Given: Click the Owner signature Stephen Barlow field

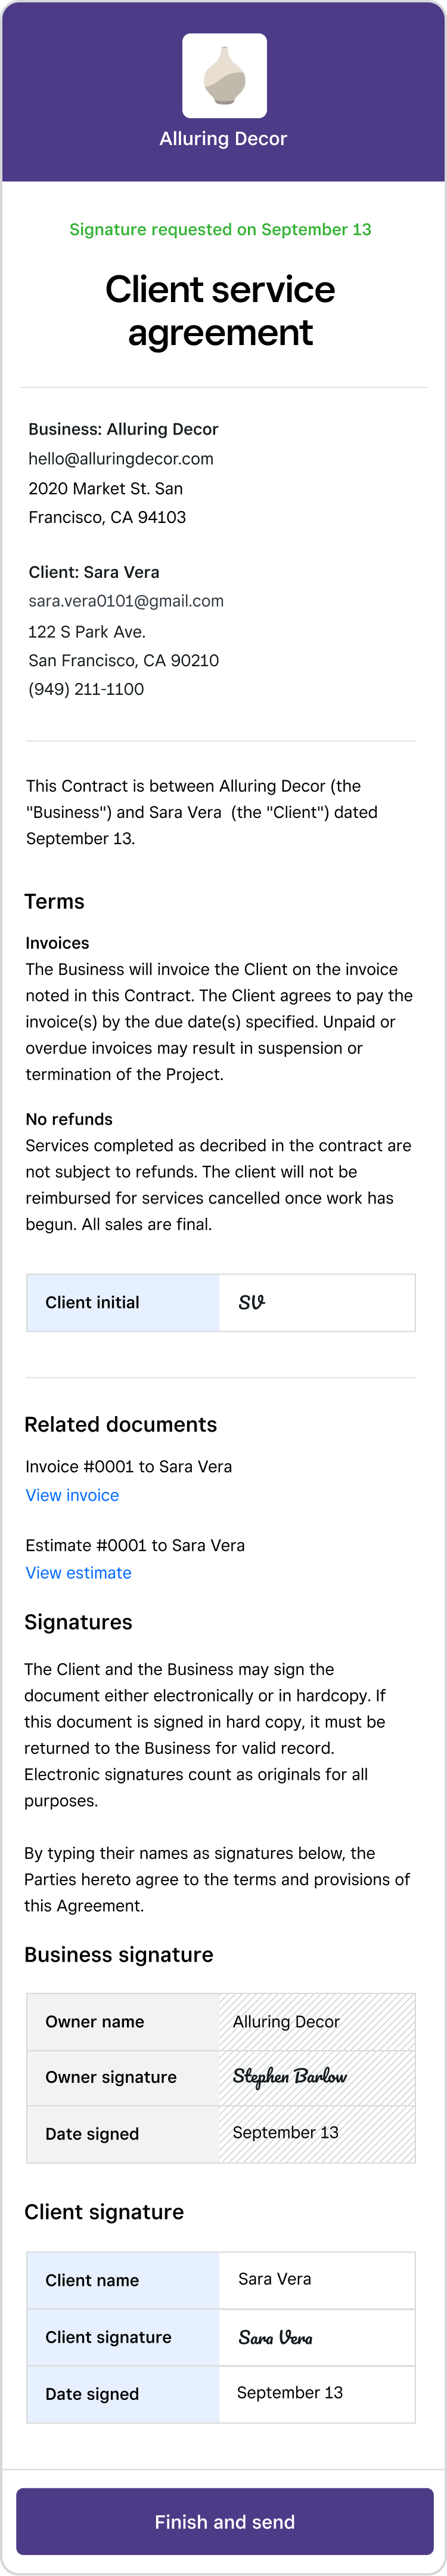Looking at the screenshot, I should click(317, 2077).
